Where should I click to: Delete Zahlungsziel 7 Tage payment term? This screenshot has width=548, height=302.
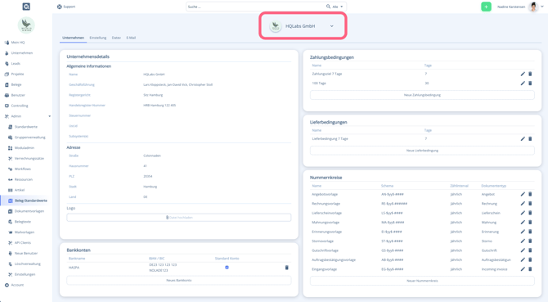coord(530,74)
